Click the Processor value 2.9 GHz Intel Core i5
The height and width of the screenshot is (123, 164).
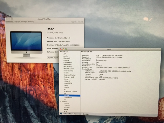63,38
